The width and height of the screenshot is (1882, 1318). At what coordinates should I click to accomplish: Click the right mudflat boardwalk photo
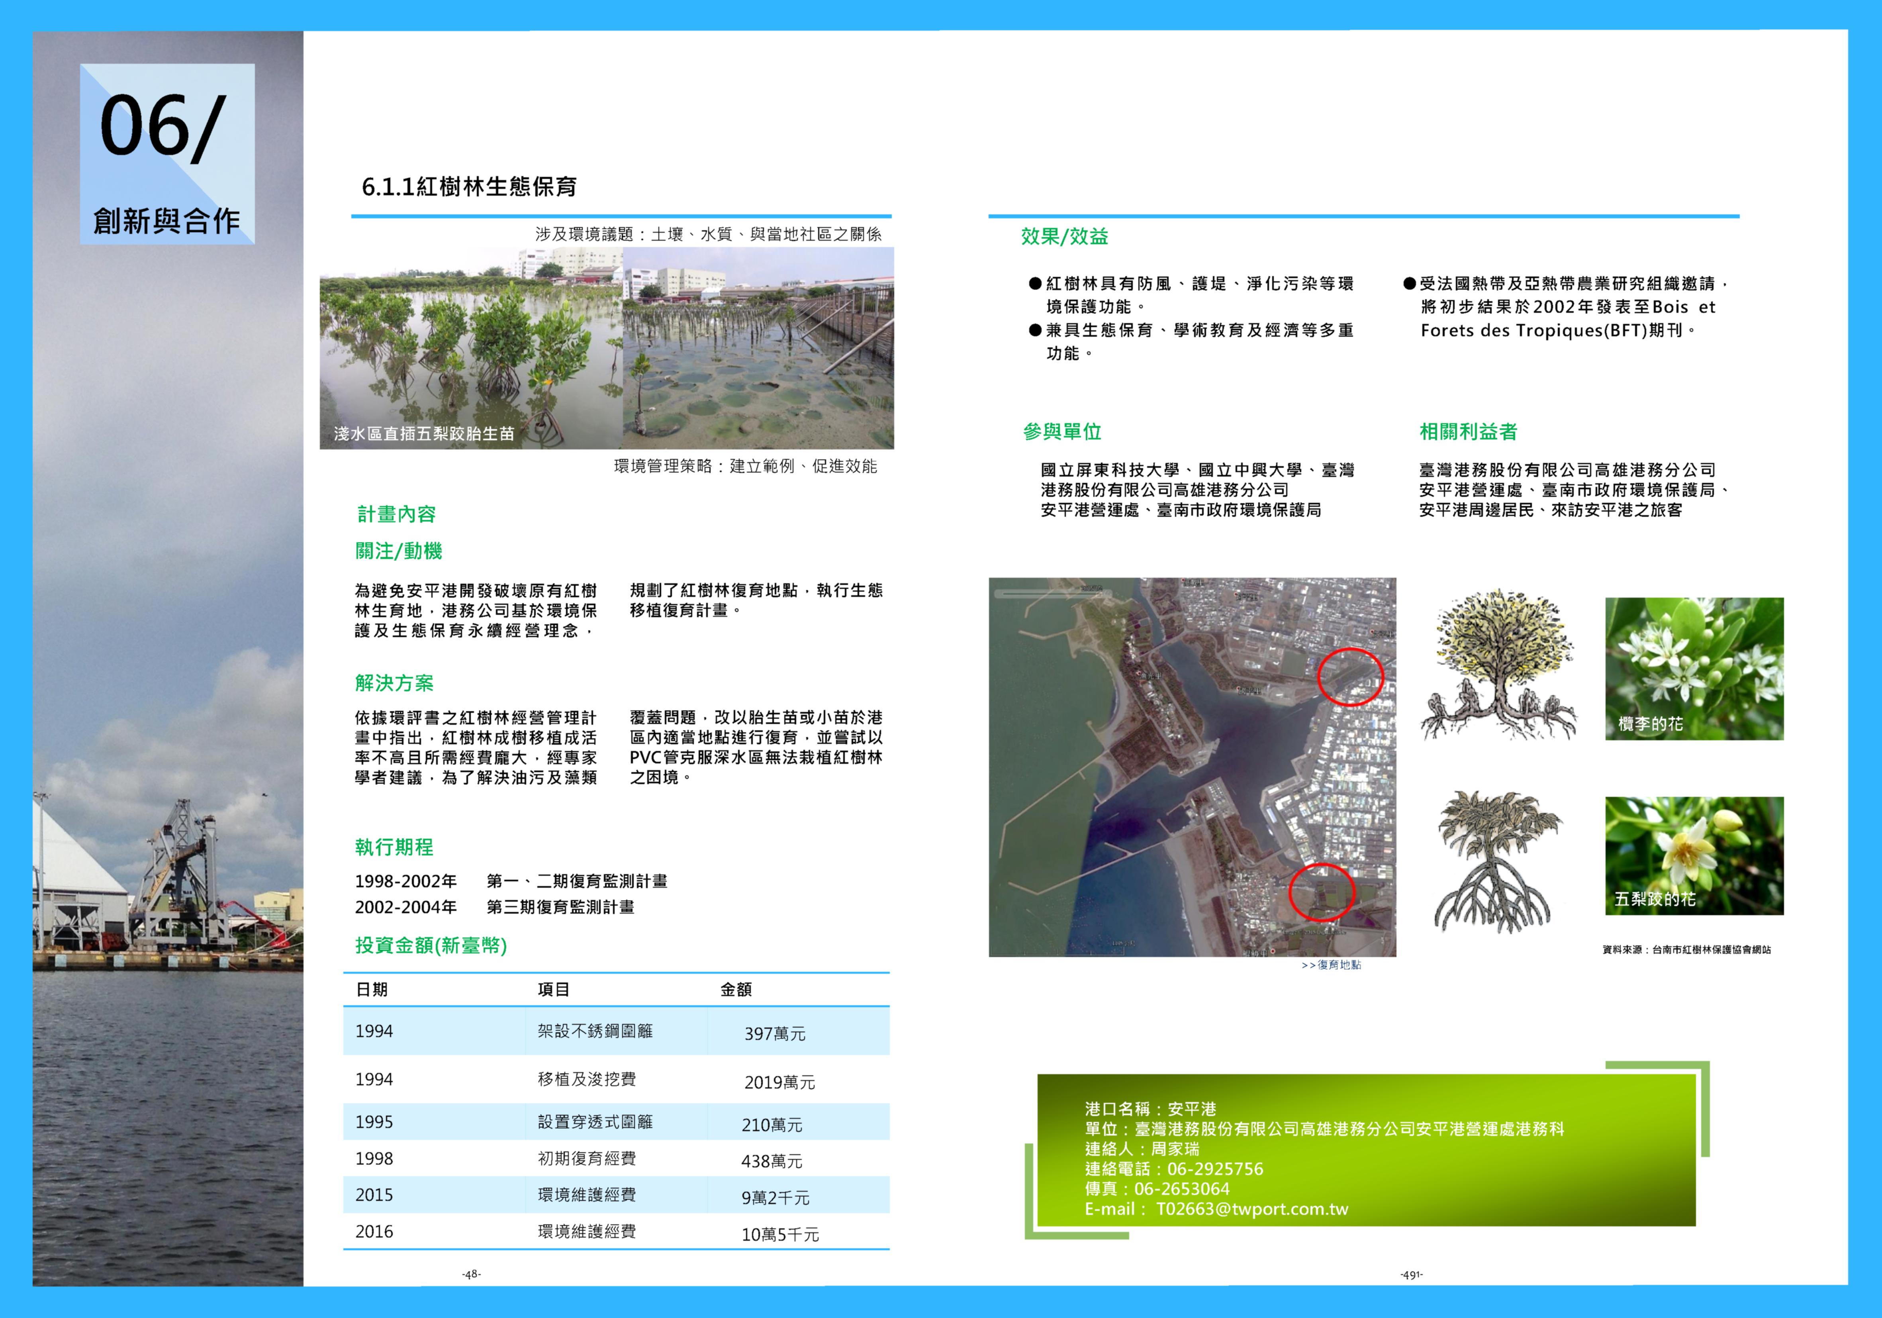point(758,349)
